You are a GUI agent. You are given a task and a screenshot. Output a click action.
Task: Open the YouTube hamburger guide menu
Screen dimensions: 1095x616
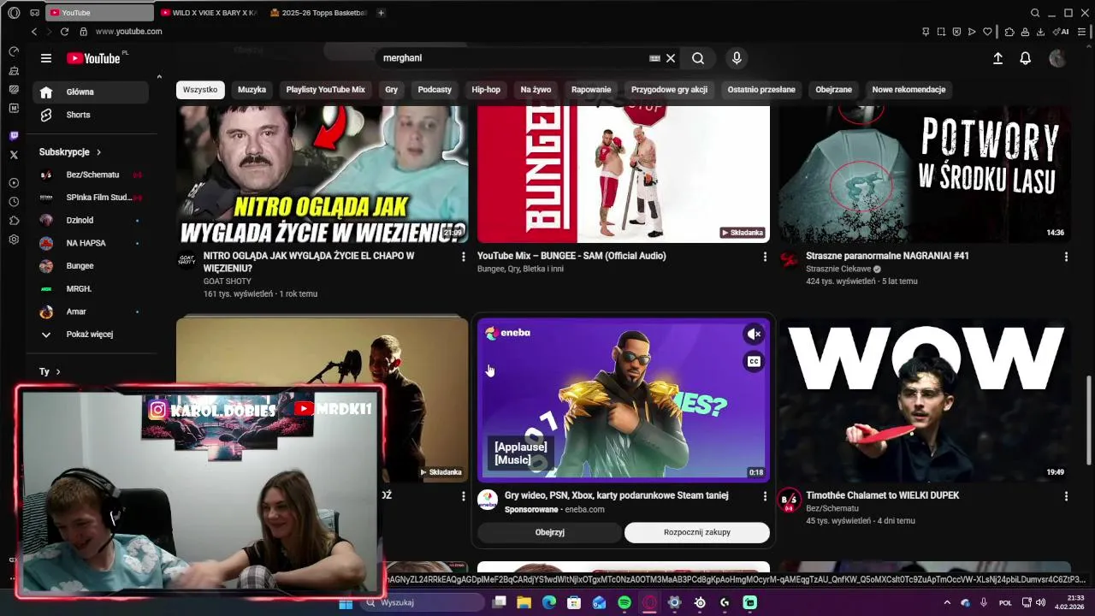46,58
